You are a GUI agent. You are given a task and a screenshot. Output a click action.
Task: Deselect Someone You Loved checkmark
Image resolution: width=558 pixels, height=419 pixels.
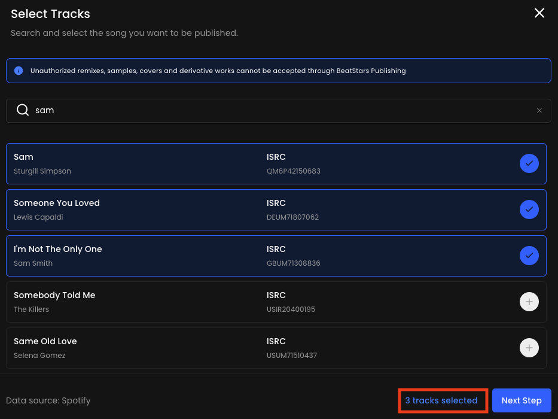[x=529, y=209]
